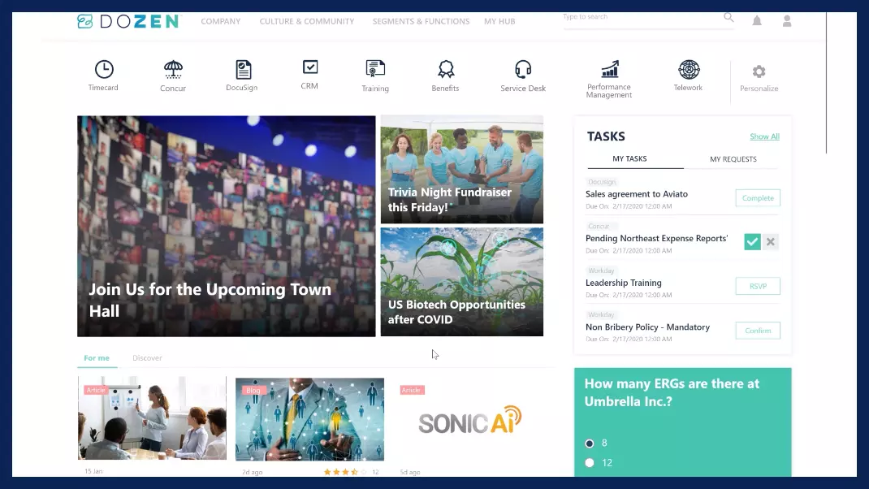The width and height of the screenshot is (869, 489).
Task: Open the Telework globe icon
Action: [688, 70]
